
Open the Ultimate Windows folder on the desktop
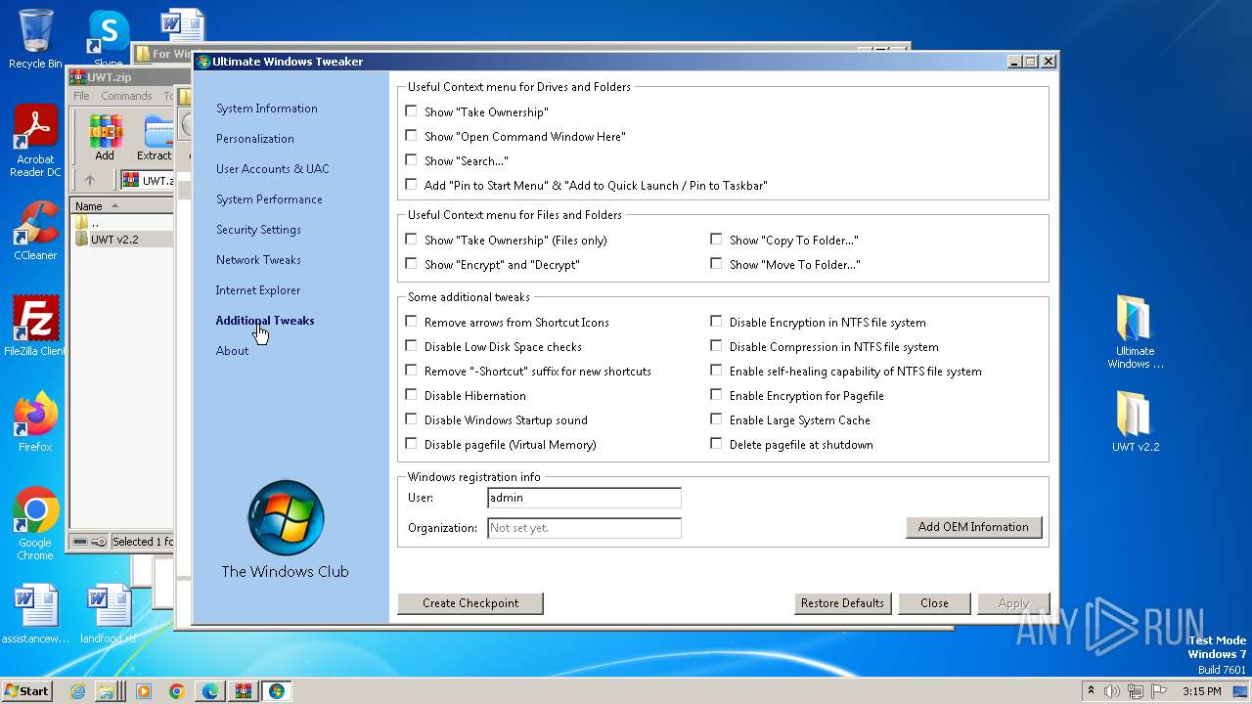tap(1135, 332)
